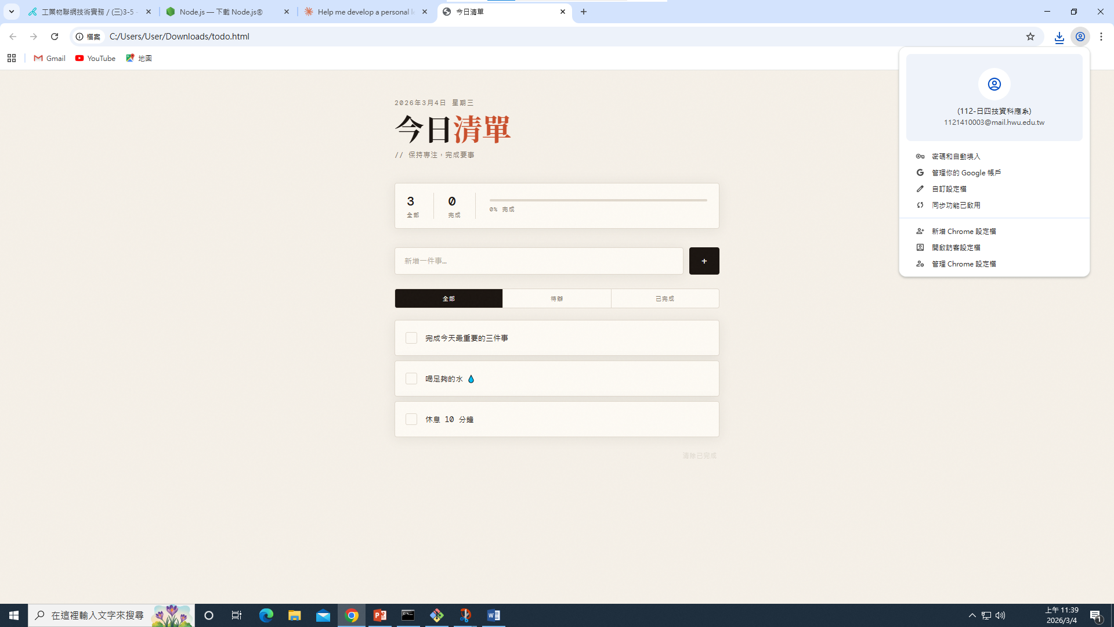Screen dimensions: 1114x627
Task: Open the Chrome downloads icon
Action: tap(1059, 37)
